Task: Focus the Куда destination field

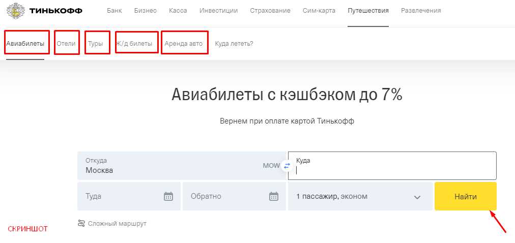Action: pos(392,166)
